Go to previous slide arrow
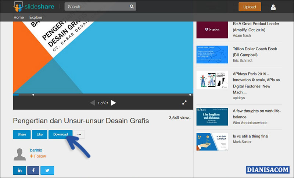This screenshot has width=294, height=178. pyautogui.click(x=93, y=103)
